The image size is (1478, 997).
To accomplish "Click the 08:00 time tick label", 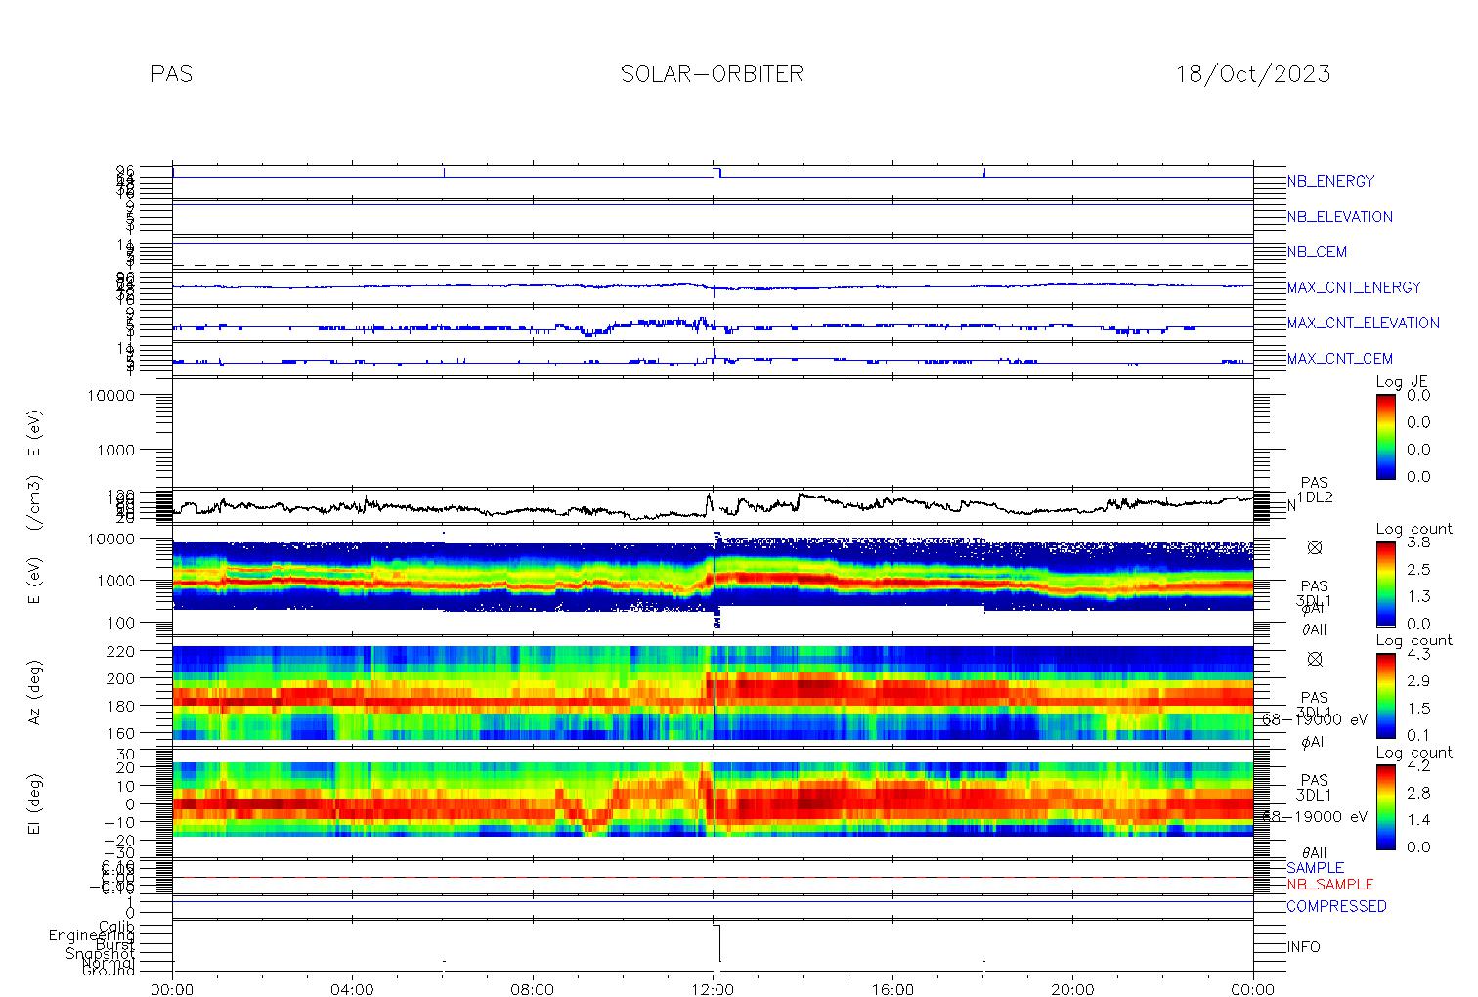I will (x=533, y=989).
